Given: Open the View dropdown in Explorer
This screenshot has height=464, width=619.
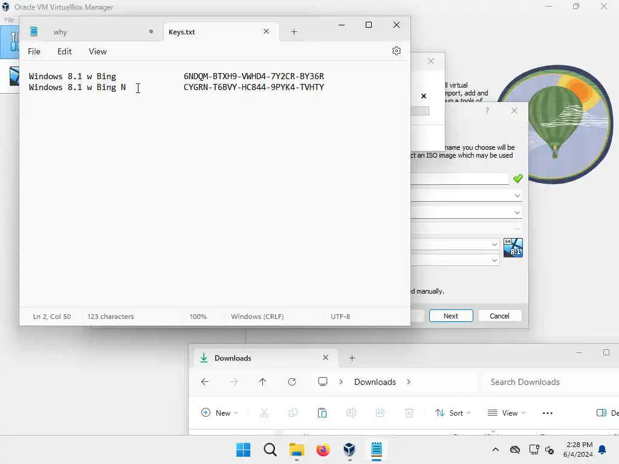Looking at the screenshot, I should click(x=507, y=413).
